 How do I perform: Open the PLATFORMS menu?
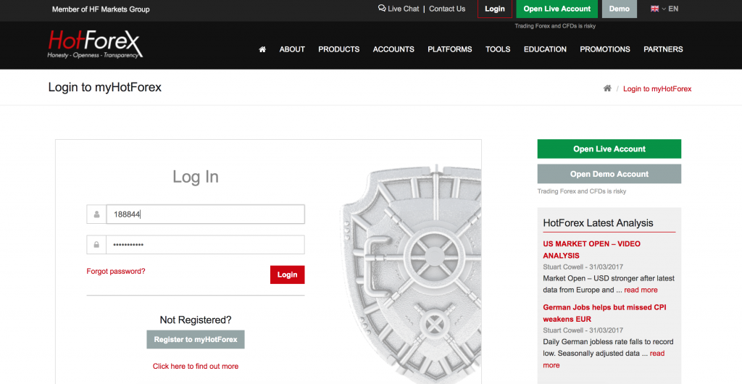tap(449, 49)
